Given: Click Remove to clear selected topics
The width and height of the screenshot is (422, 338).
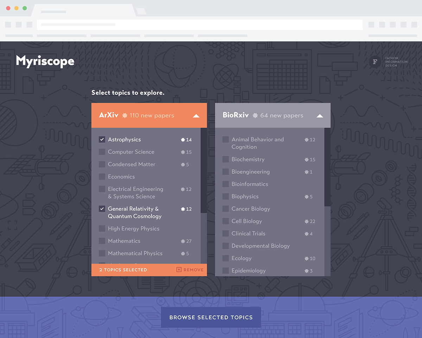Looking at the screenshot, I should pos(193,270).
